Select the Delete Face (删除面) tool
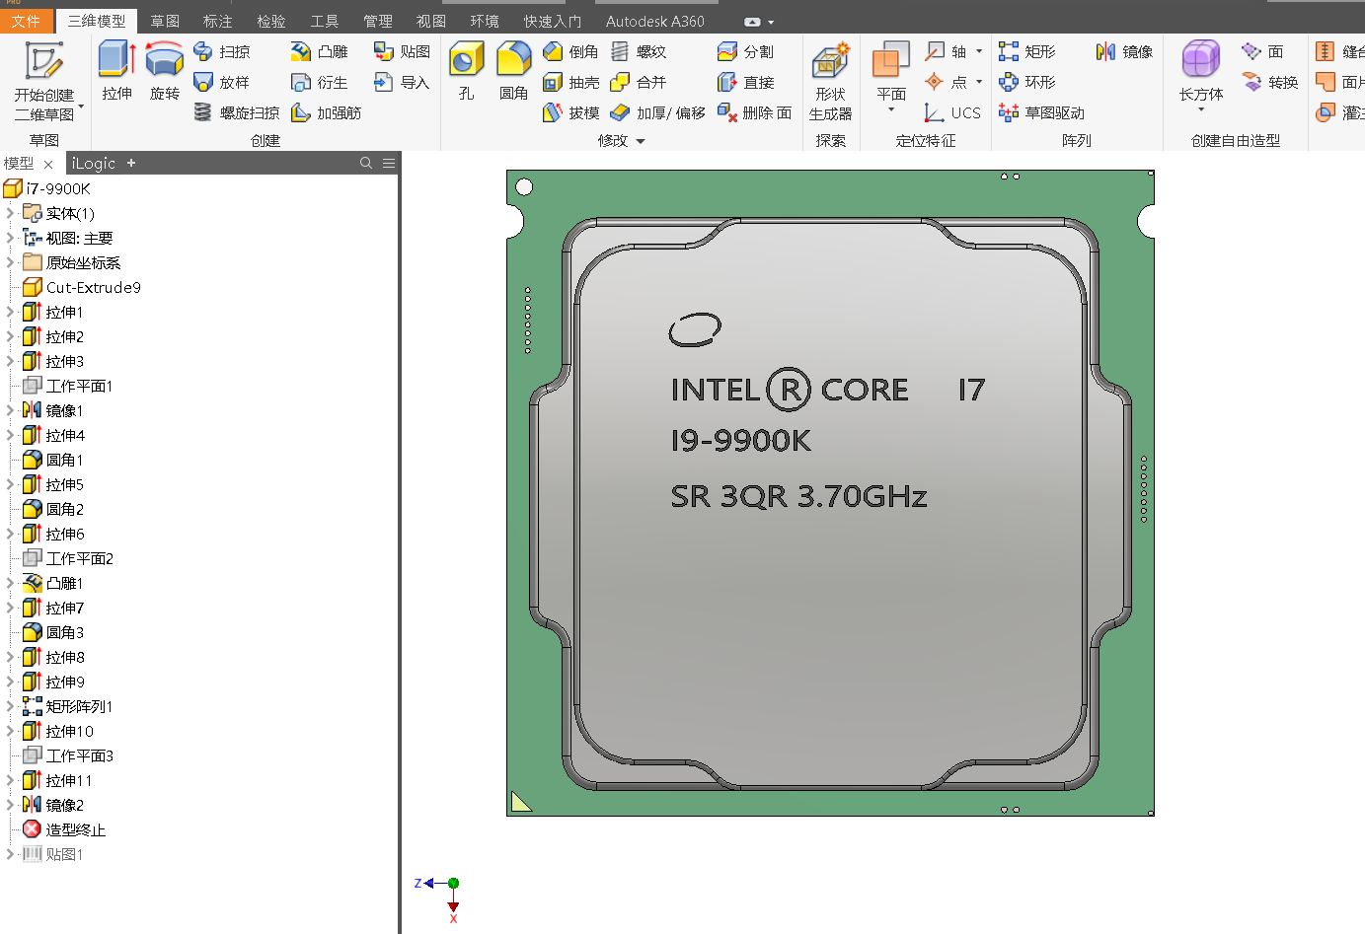 click(755, 112)
